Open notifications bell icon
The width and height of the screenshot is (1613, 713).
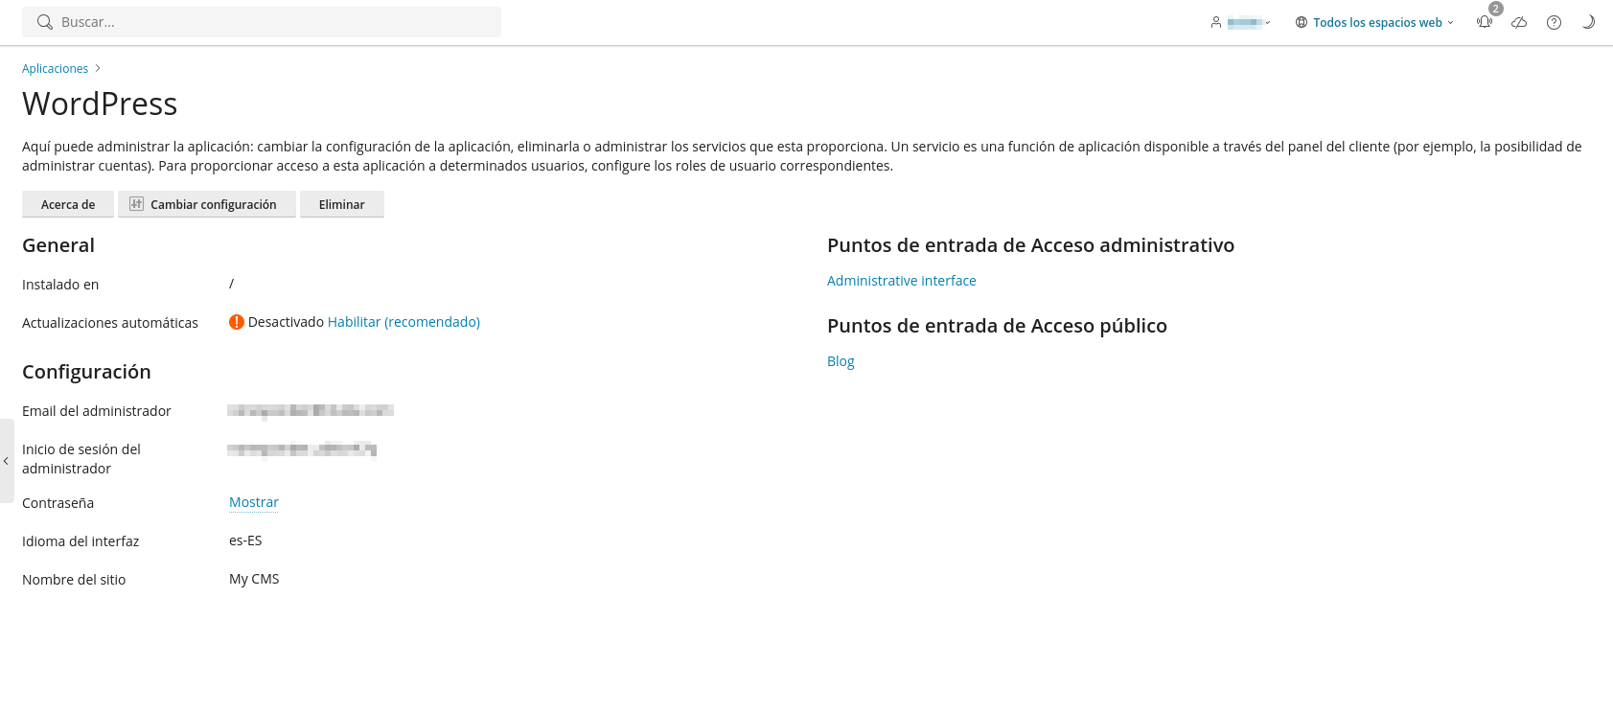(1485, 22)
